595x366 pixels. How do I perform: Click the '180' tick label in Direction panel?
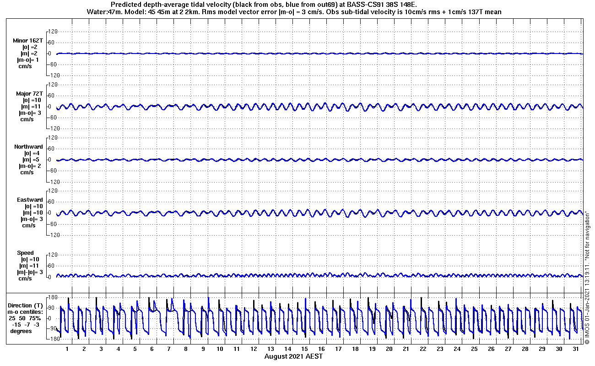pyautogui.click(x=52, y=298)
